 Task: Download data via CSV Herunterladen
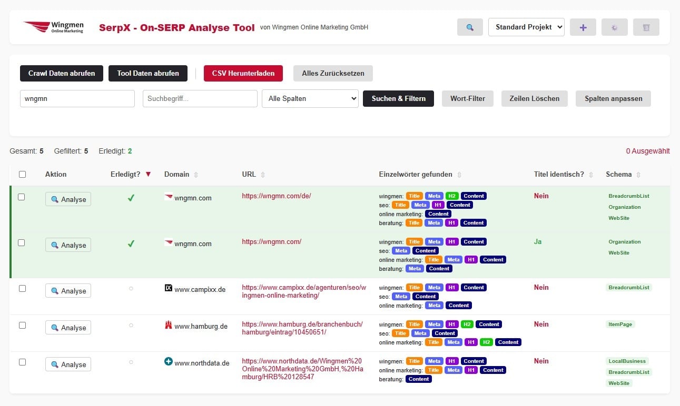click(243, 73)
